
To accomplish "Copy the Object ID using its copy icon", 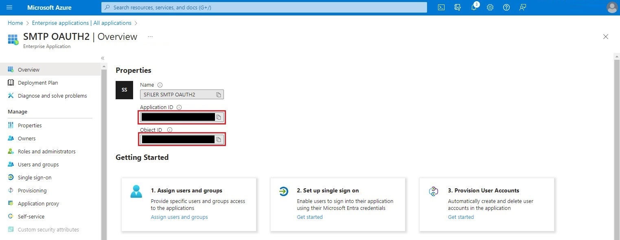I will click(x=219, y=139).
